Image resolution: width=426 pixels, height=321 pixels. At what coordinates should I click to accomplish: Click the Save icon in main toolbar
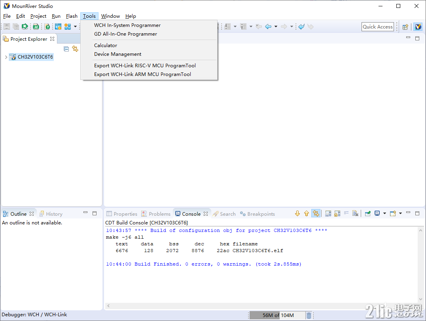pyautogui.click(x=7, y=27)
